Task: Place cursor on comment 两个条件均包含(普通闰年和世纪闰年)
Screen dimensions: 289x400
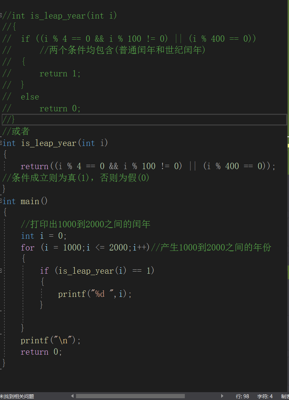Action: tap(122, 50)
